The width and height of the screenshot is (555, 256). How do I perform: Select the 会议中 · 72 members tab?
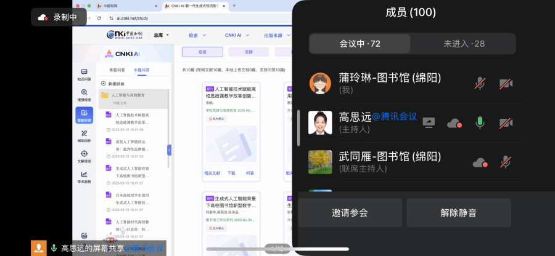pos(360,44)
